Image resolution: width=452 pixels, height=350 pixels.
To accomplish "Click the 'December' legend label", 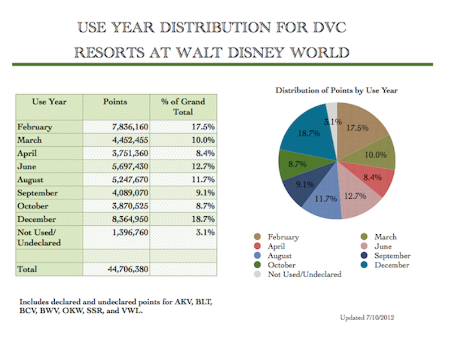I will point(392,265).
